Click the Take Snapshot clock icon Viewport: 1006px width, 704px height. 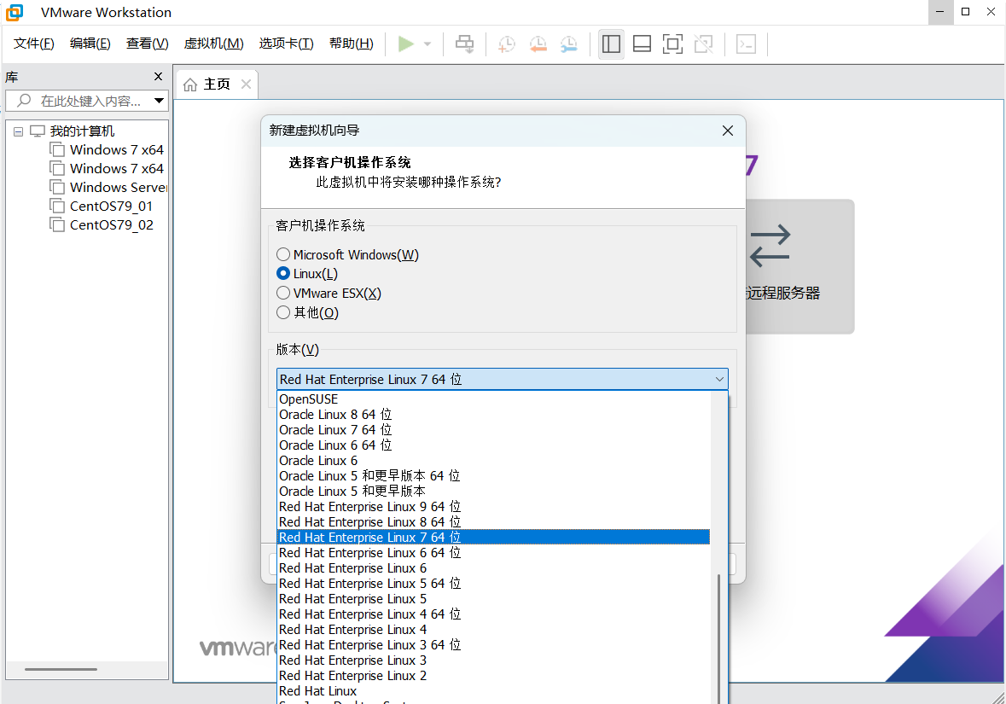pyautogui.click(x=507, y=44)
